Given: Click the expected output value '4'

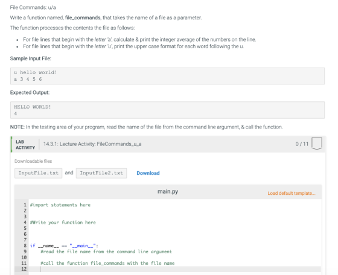Looking at the screenshot, I should coord(16,113).
